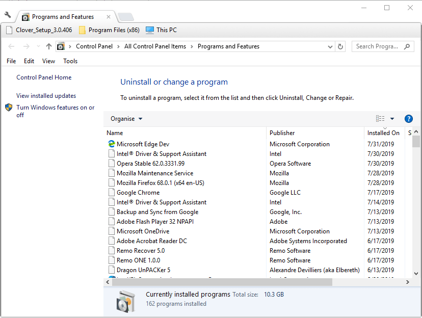The image size is (422, 318).
Task: Select the Remo ONE 1.0.0 icon
Action: click(112, 260)
